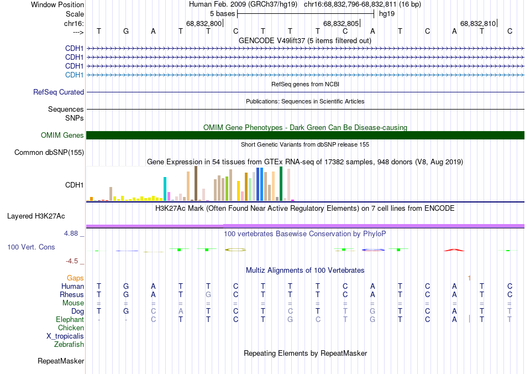Select the Rhesus species row label
Viewport: 525px width, 374px height.
[x=72, y=294]
